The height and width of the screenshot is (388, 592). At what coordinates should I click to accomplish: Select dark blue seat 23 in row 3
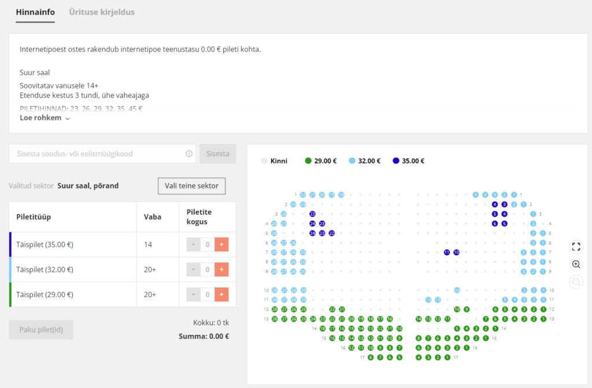click(312, 214)
